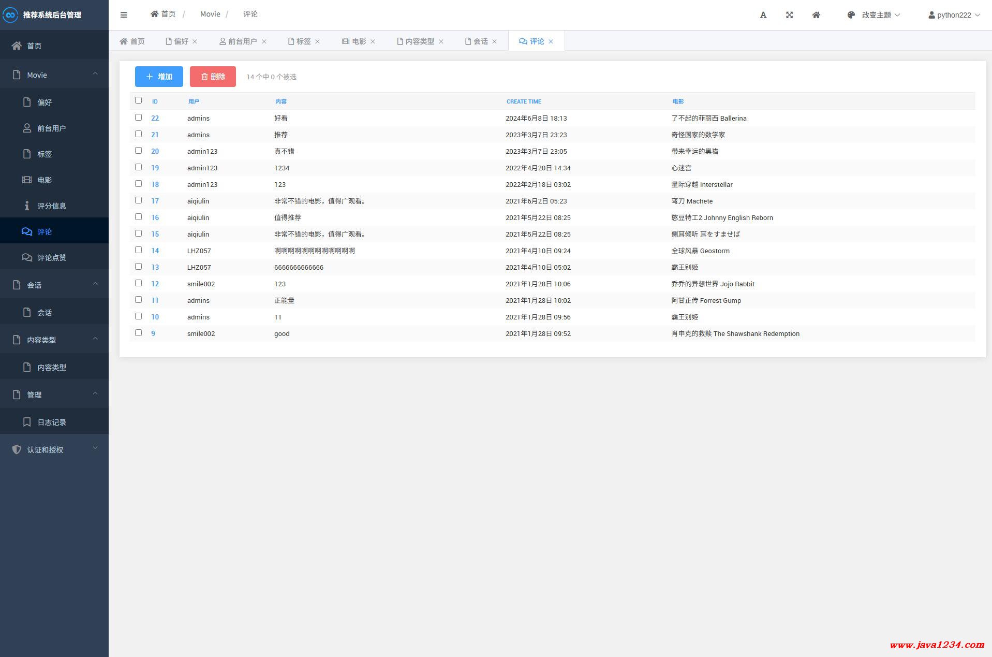The height and width of the screenshot is (657, 992).
Task: Click the font size 'A' icon
Action: (x=763, y=15)
